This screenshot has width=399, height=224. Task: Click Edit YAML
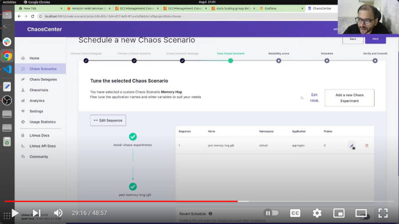click(314, 98)
